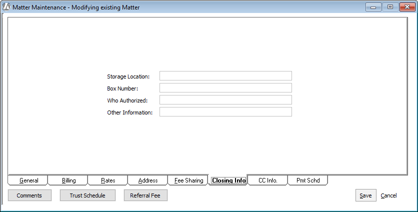418x212 pixels.
Task: Switch to the CC Info. tab
Action: click(268, 180)
